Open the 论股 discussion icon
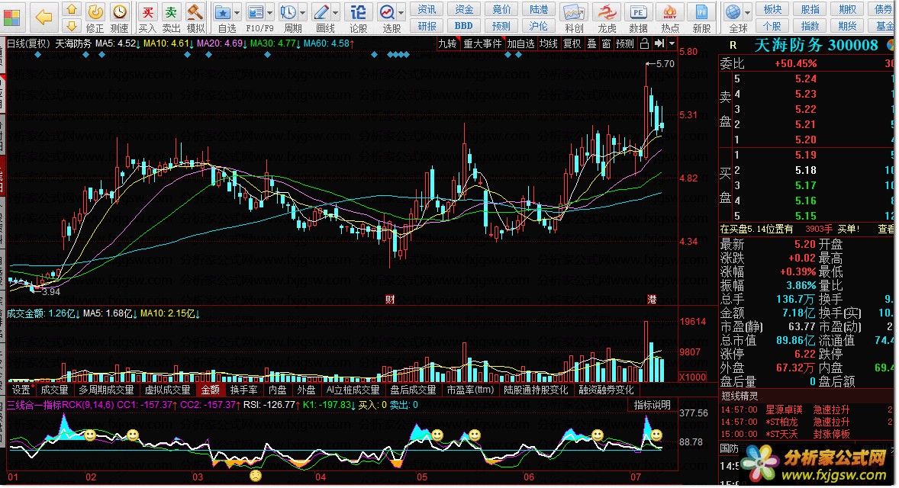This screenshot has height=488, width=899. coord(359,12)
